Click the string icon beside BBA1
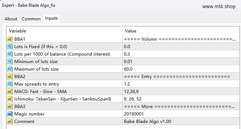The width and height of the screenshot is (241, 129). (10, 39)
